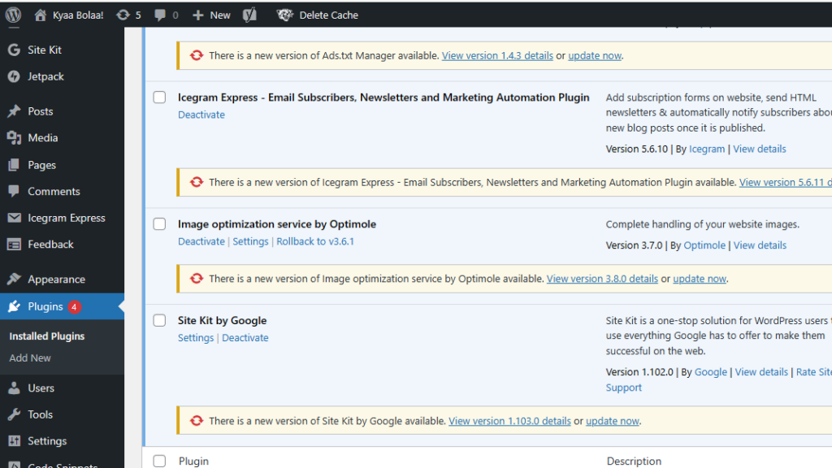832x468 pixels.
Task: Click the Plugins update count badge 4
Action: click(x=74, y=306)
